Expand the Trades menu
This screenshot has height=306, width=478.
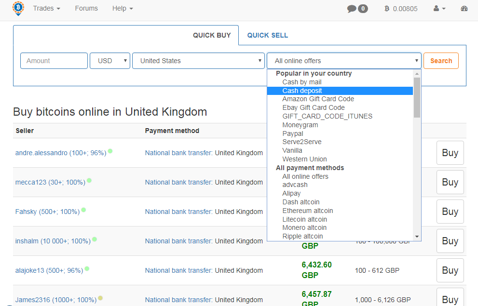click(47, 9)
